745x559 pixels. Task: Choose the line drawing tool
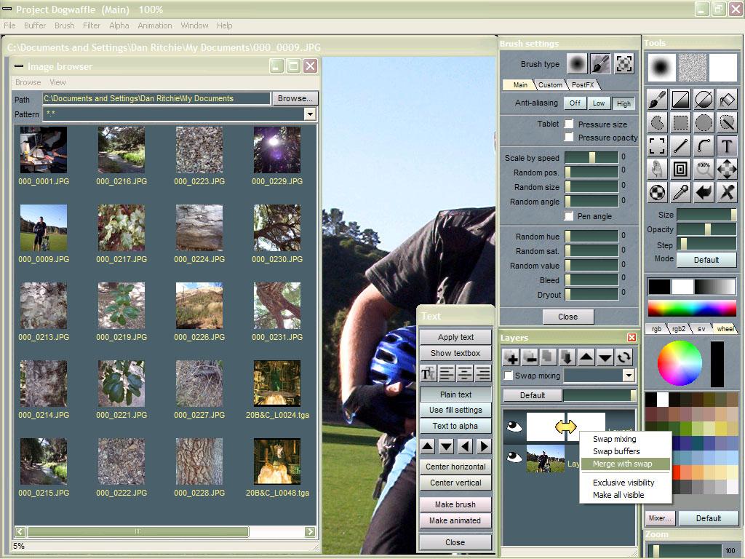(680, 146)
